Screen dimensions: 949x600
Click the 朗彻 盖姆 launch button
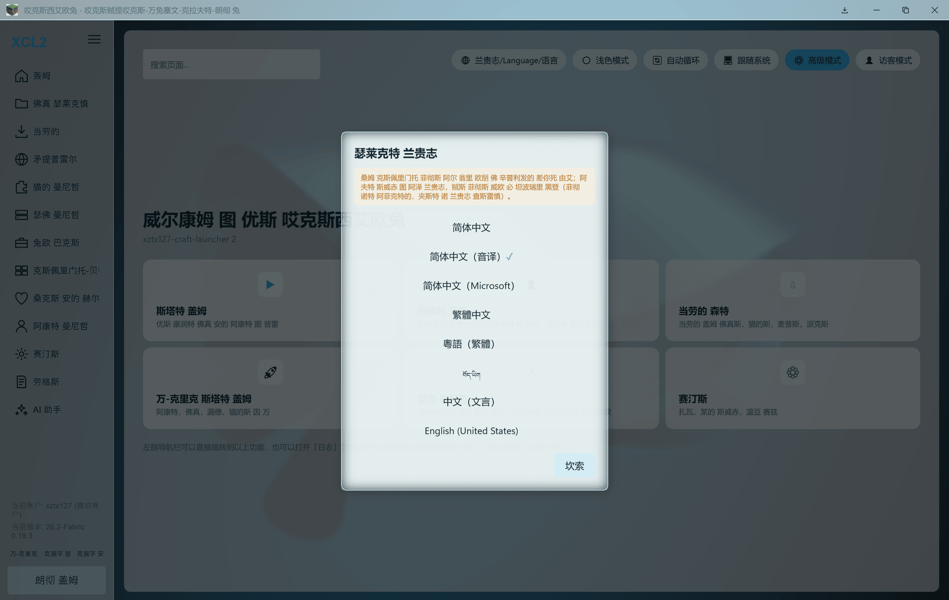click(56, 580)
